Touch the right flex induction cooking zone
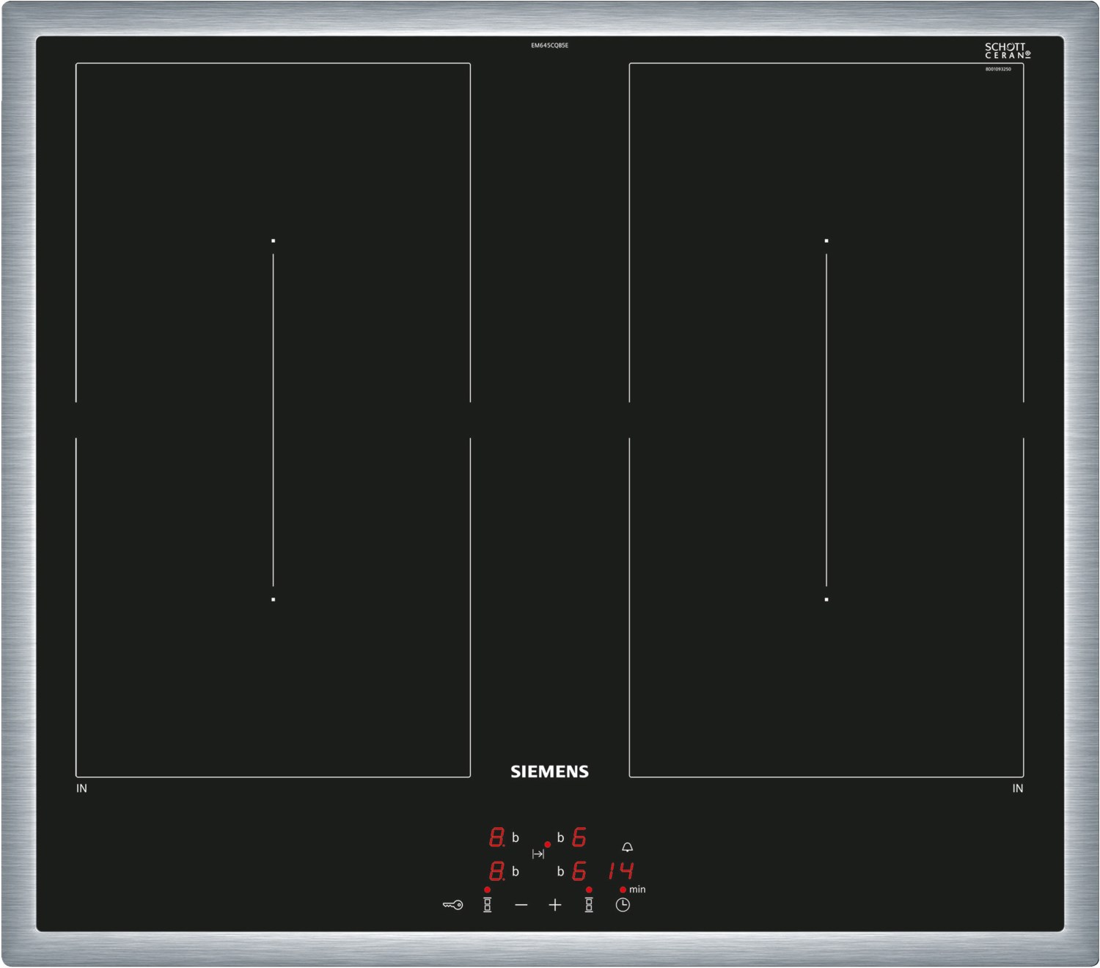The height and width of the screenshot is (968, 1100). [826, 419]
